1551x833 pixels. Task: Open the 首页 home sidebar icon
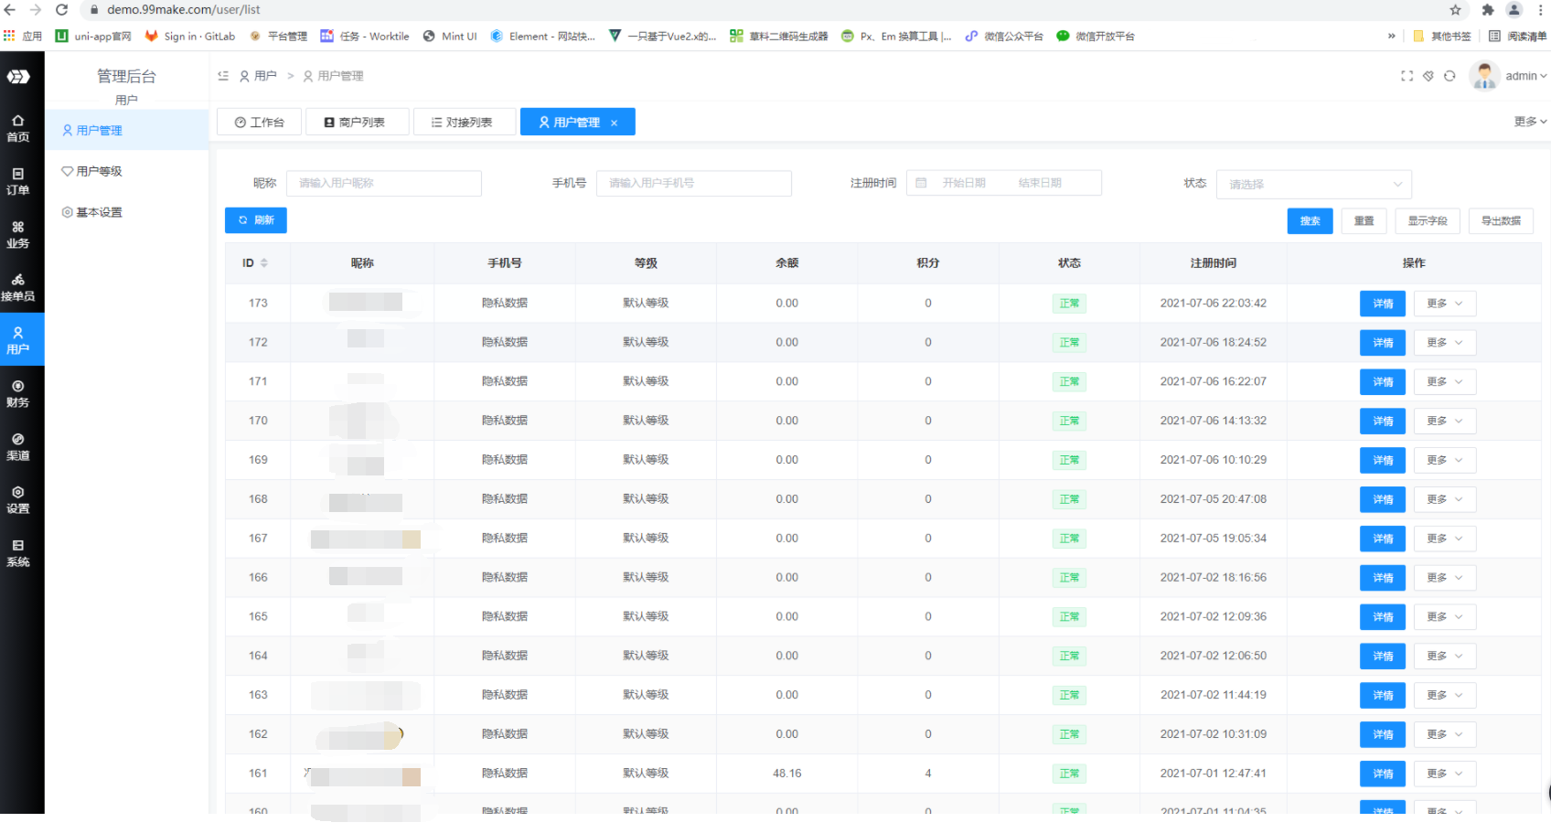(18, 128)
